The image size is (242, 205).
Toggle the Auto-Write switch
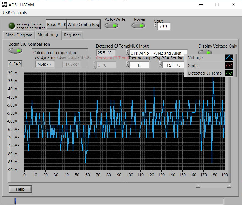click(x=111, y=26)
